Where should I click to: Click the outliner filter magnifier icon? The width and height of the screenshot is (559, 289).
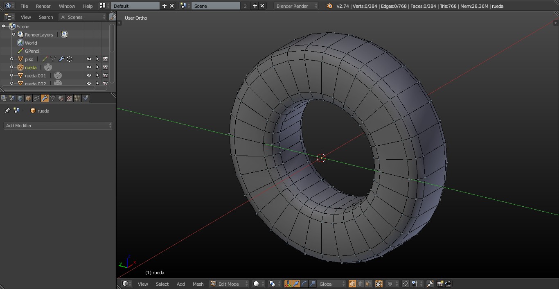coord(113,17)
